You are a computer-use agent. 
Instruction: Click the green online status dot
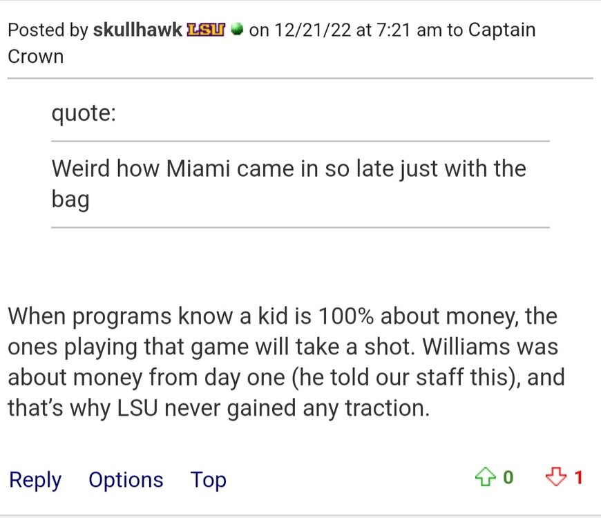[237, 30]
